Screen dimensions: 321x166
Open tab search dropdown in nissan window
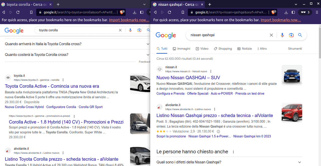pos(296,5)
